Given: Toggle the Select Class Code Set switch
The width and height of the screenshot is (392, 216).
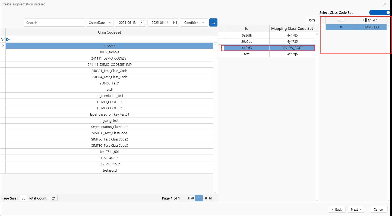Looking at the screenshot, I should coord(380,12).
